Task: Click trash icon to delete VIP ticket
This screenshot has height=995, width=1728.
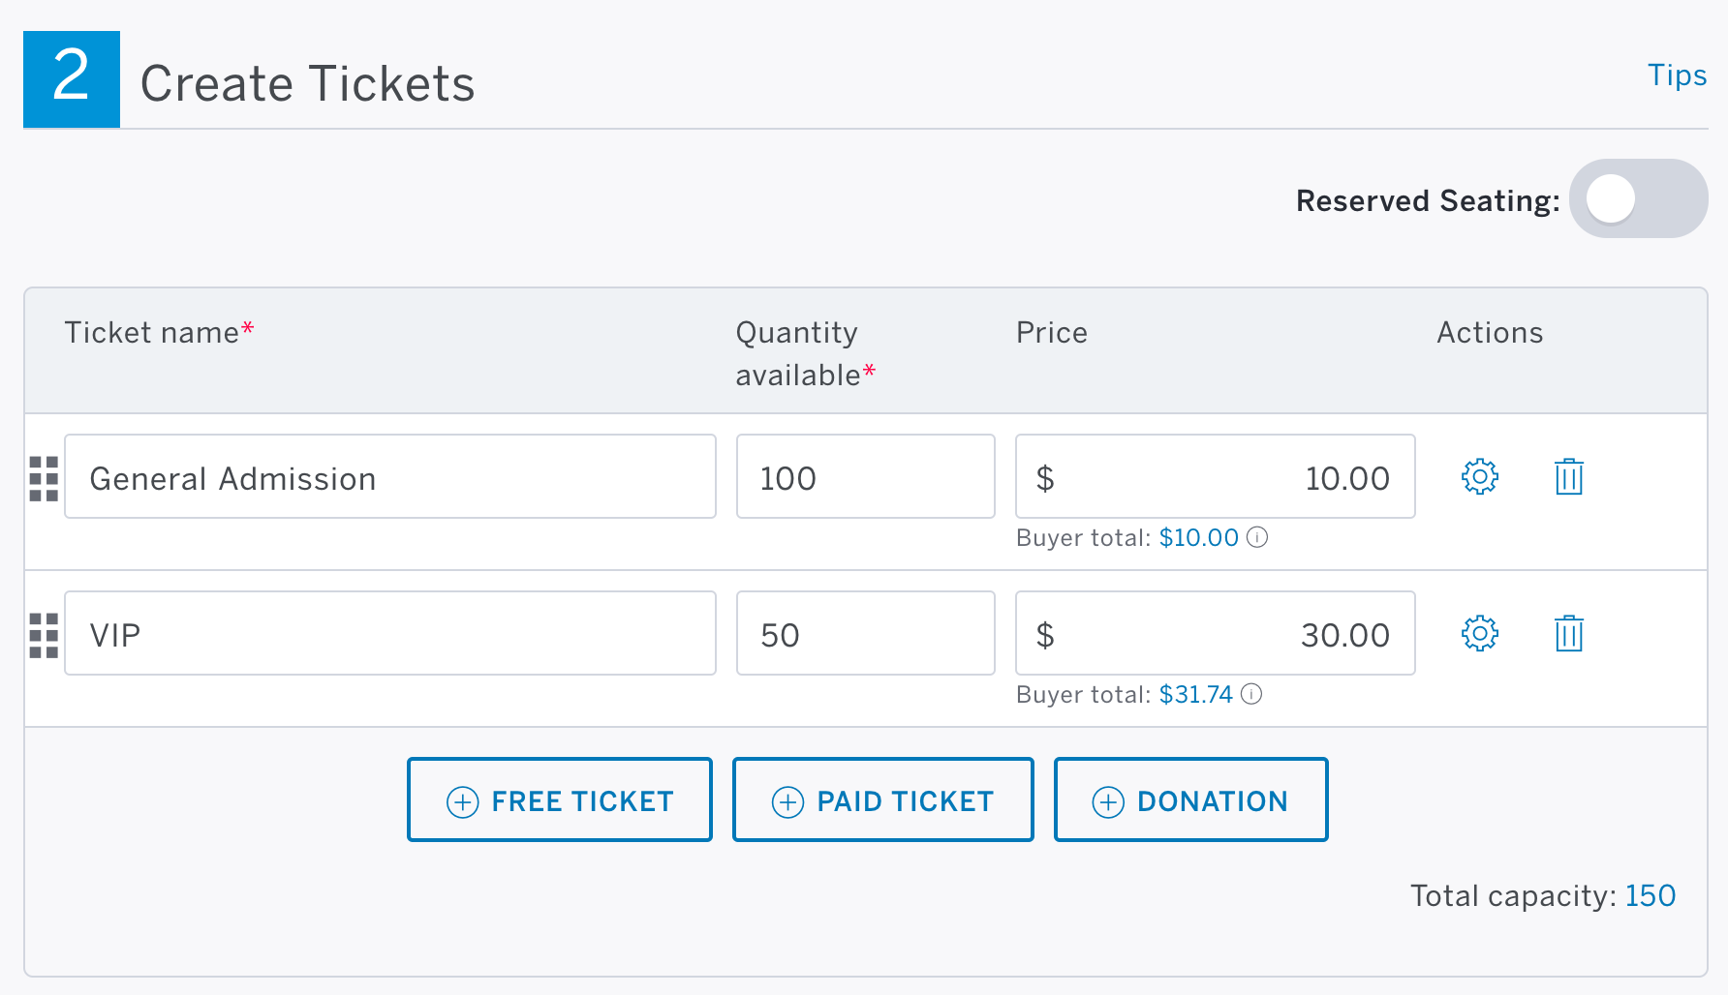Action: 1568,633
